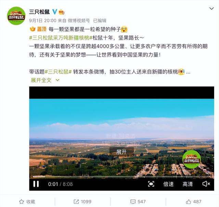Click the 微博视频号 source link
The height and width of the screenshot is (207, 219).
click(79, 21)
